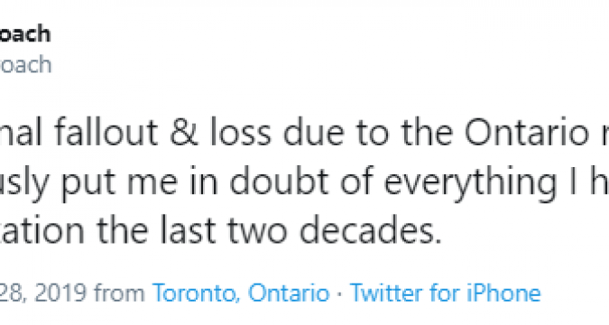Open the "Twitter for iPhone" source link
Viewport: 609px width, 325px height.
point(445,292)
